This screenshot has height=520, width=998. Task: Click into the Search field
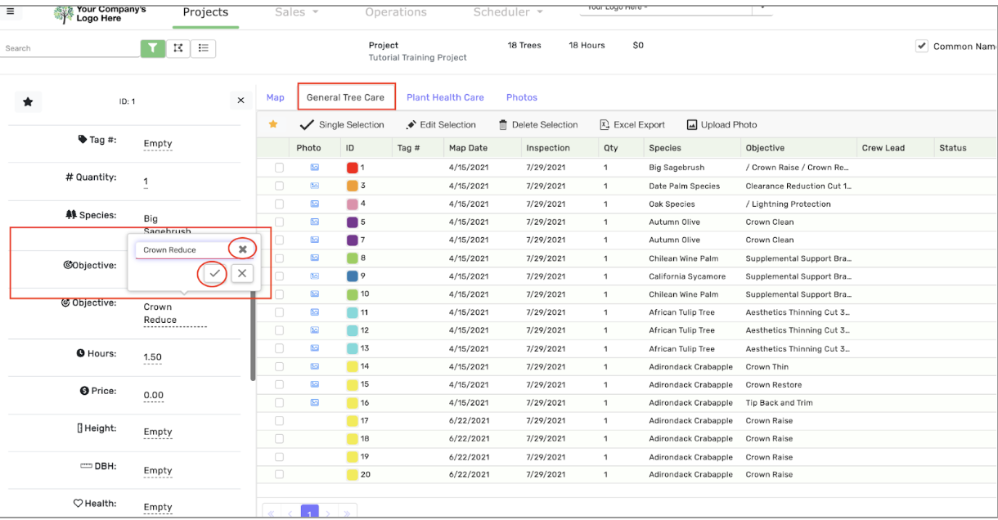tap(70, 48)
